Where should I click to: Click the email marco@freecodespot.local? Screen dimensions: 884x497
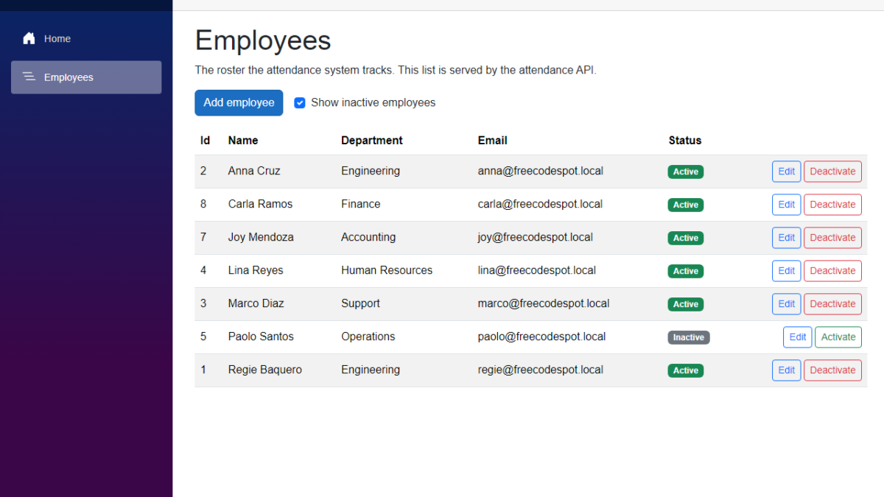pyautogui.click(x=544, y=303)
